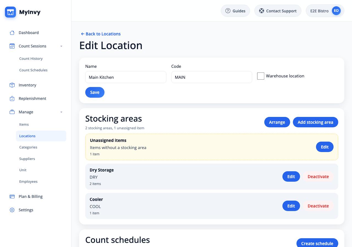Click the Count Sessions calendar icon
This screenshot has height=247, width=352.
[x=12, y=46]
